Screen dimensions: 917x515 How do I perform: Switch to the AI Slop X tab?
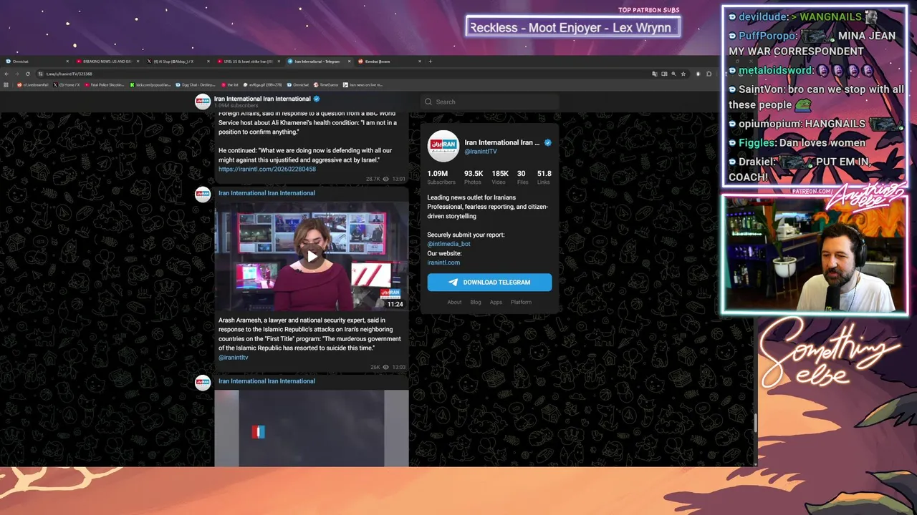pyautogui.click(x=177, y=62)
